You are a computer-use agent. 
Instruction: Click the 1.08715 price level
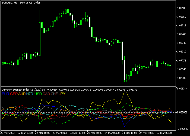pyautogui.click(x=182, y=26)
